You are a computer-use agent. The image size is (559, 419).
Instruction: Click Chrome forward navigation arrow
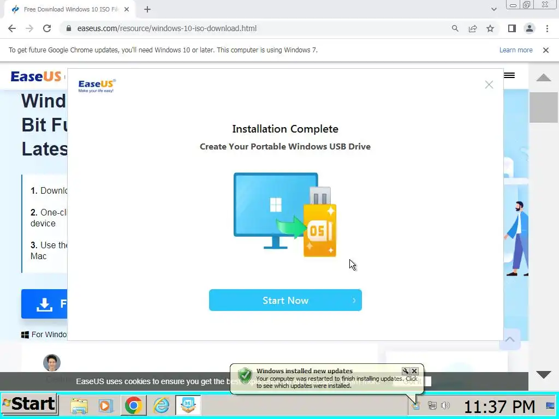click(29, 28)
